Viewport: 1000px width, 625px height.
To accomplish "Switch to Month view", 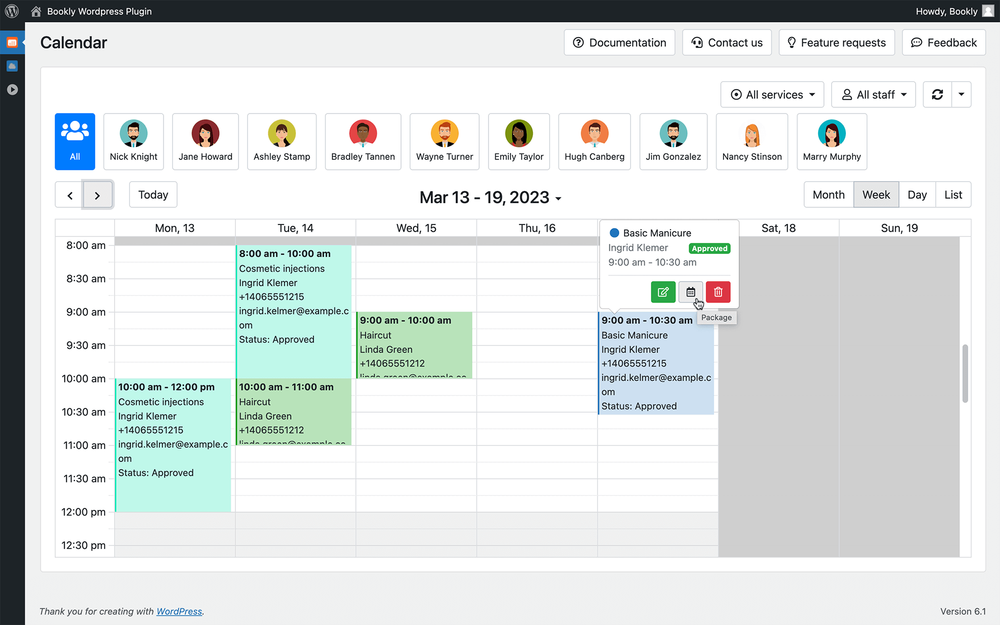I will point(829,195).
